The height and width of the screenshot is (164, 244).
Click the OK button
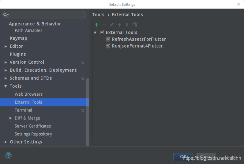183,157
